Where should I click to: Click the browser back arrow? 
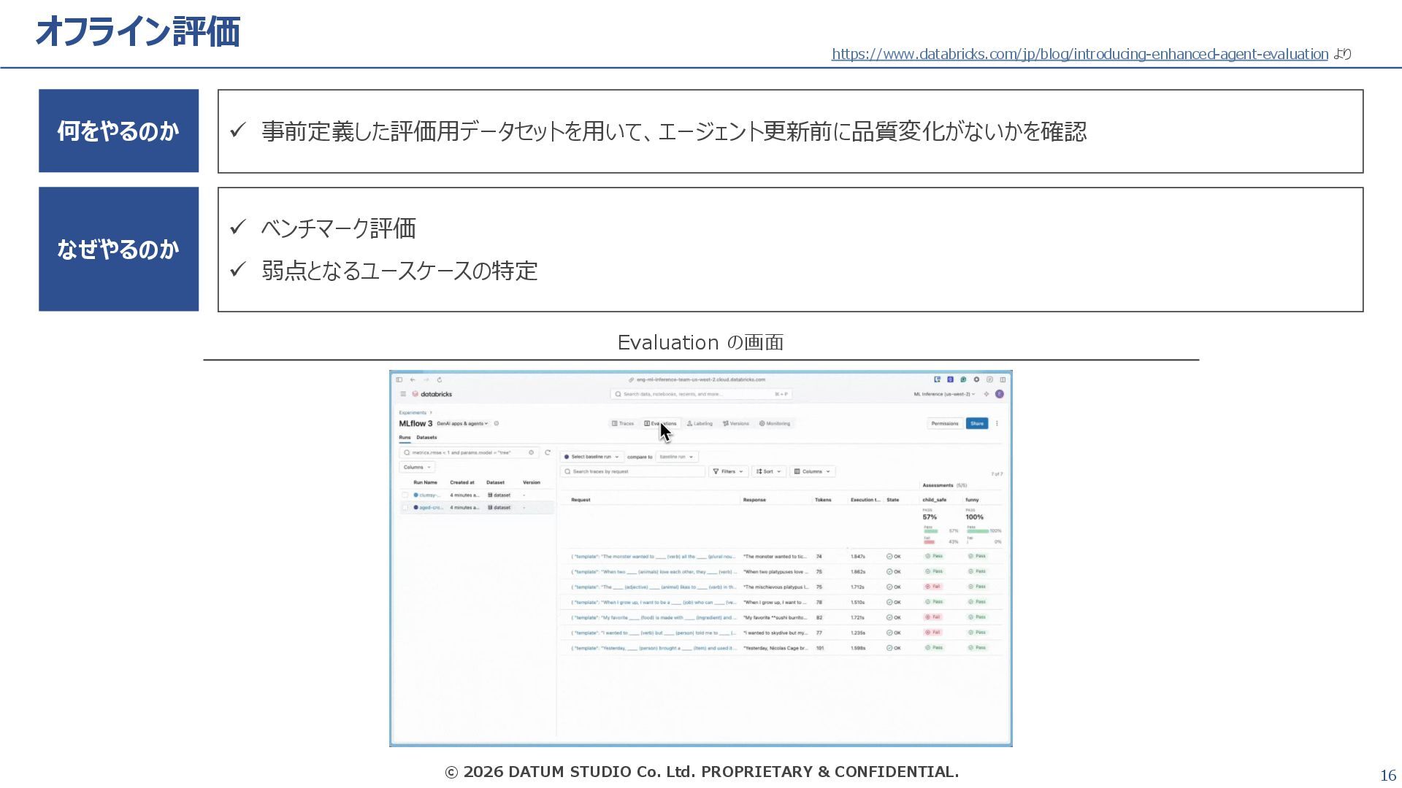click(x=413, y=379)
